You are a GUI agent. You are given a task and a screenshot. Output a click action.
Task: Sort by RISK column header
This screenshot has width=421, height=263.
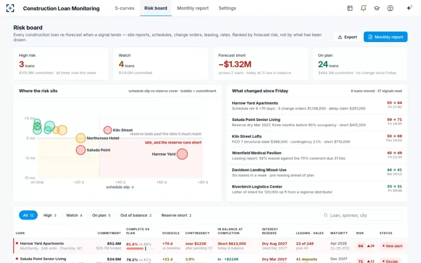(360, 233)
